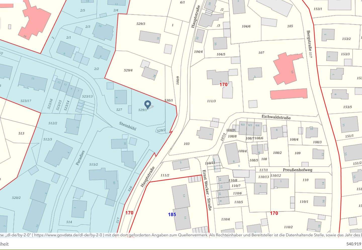Click the blue zone value label 185
Screen dimensions: 362x250
[172, 214]
